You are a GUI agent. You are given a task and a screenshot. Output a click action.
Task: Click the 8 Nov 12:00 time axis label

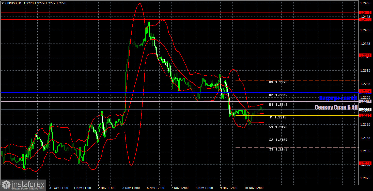[x=204, y=188]
